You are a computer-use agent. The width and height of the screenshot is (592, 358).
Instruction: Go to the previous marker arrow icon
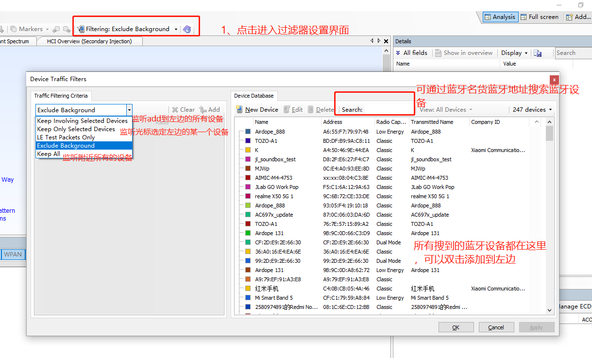(x=56, y=29)
